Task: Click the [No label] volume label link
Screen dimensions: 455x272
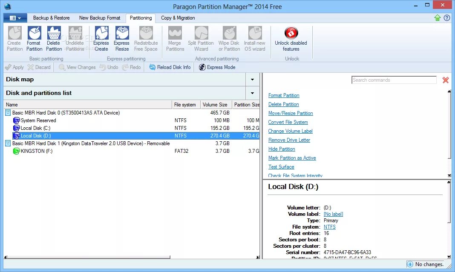Action: [x=333, y=214]
